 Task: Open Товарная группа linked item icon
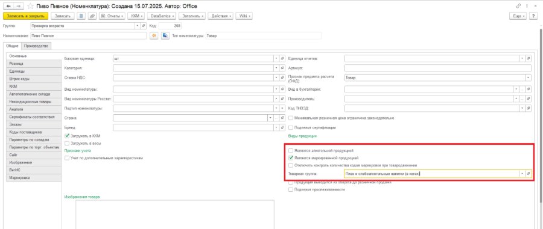click(x=528, y=174)
